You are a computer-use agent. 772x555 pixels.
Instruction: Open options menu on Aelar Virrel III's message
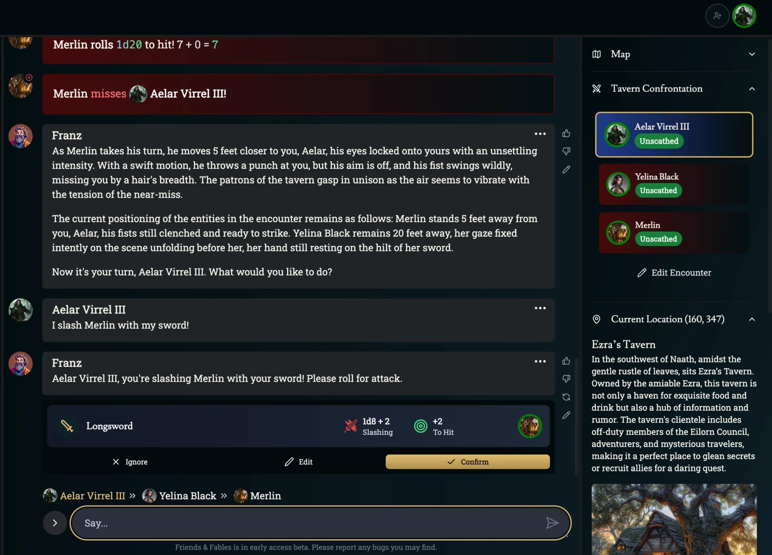click(540, 308)
